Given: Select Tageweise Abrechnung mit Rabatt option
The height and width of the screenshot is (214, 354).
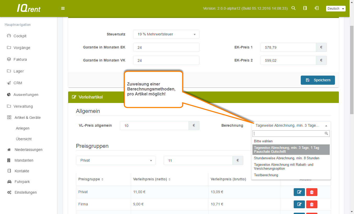Looking at the screenshot, I should 284,167.
